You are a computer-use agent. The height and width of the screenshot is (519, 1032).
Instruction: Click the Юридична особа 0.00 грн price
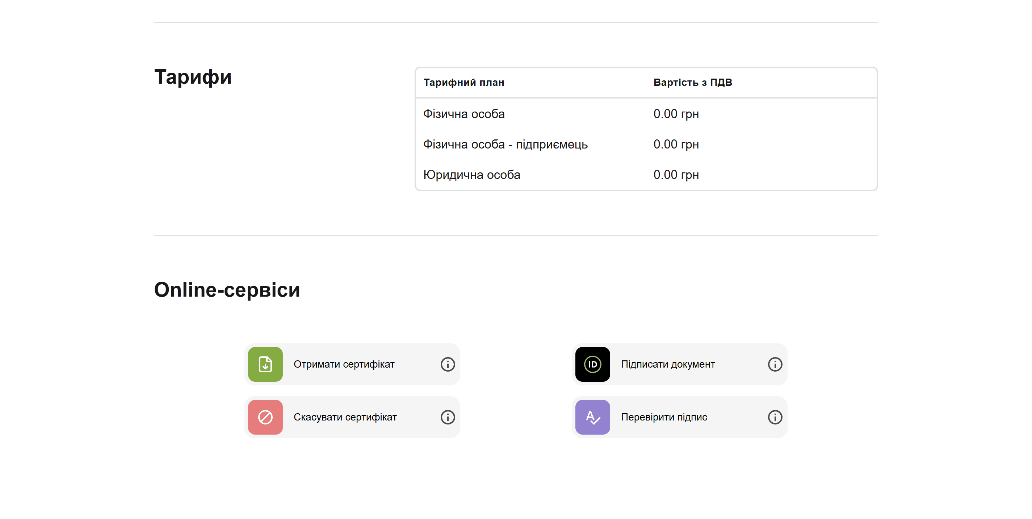coord(676,175)
